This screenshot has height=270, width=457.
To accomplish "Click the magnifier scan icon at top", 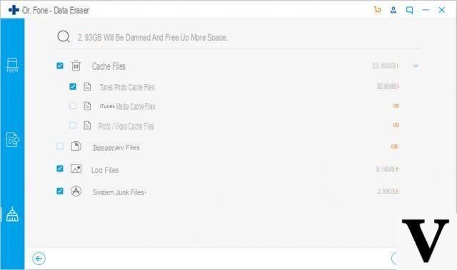I will [64, 36].
